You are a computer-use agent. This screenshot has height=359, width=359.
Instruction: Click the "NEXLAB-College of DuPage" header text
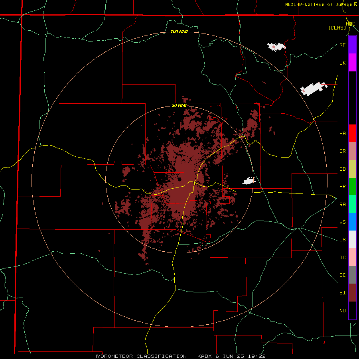tap(318, 4)
